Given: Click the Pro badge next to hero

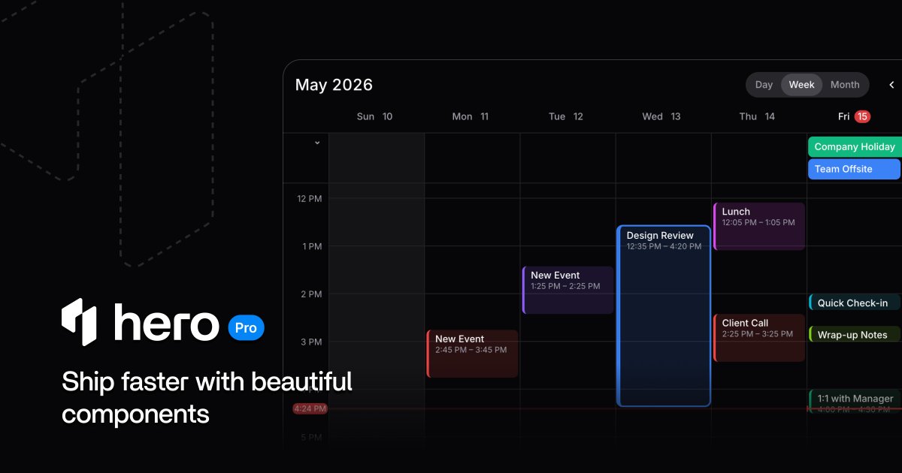Looking at the screenshot, I should coord(246,328).
